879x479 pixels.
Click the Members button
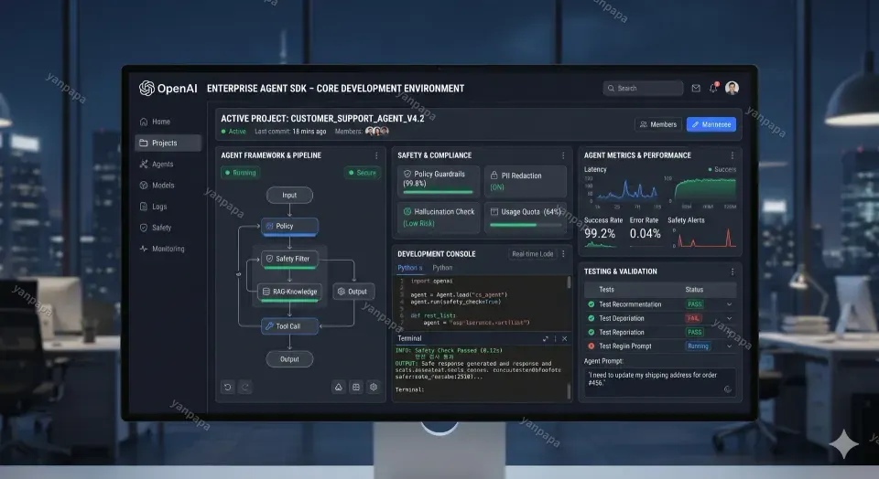pyautogui.click(x=658, y=124)
